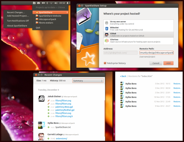Select the highlighted SparkleShare project menu entry
This screenshot has height=142, width=184.
coord(50,12)
